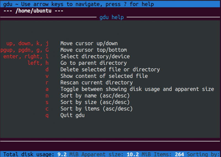The height and width of the screenshot is (157, 221).
Task: Click 'Move cursor top/bottom' help line
Action: coord(93,50)
